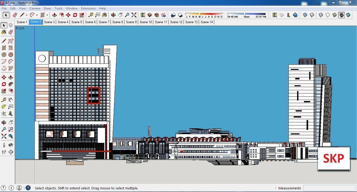Adjust the shadow time-of-day slider
The height and width of the screenshot is (192, 357).
pos(247,14)
